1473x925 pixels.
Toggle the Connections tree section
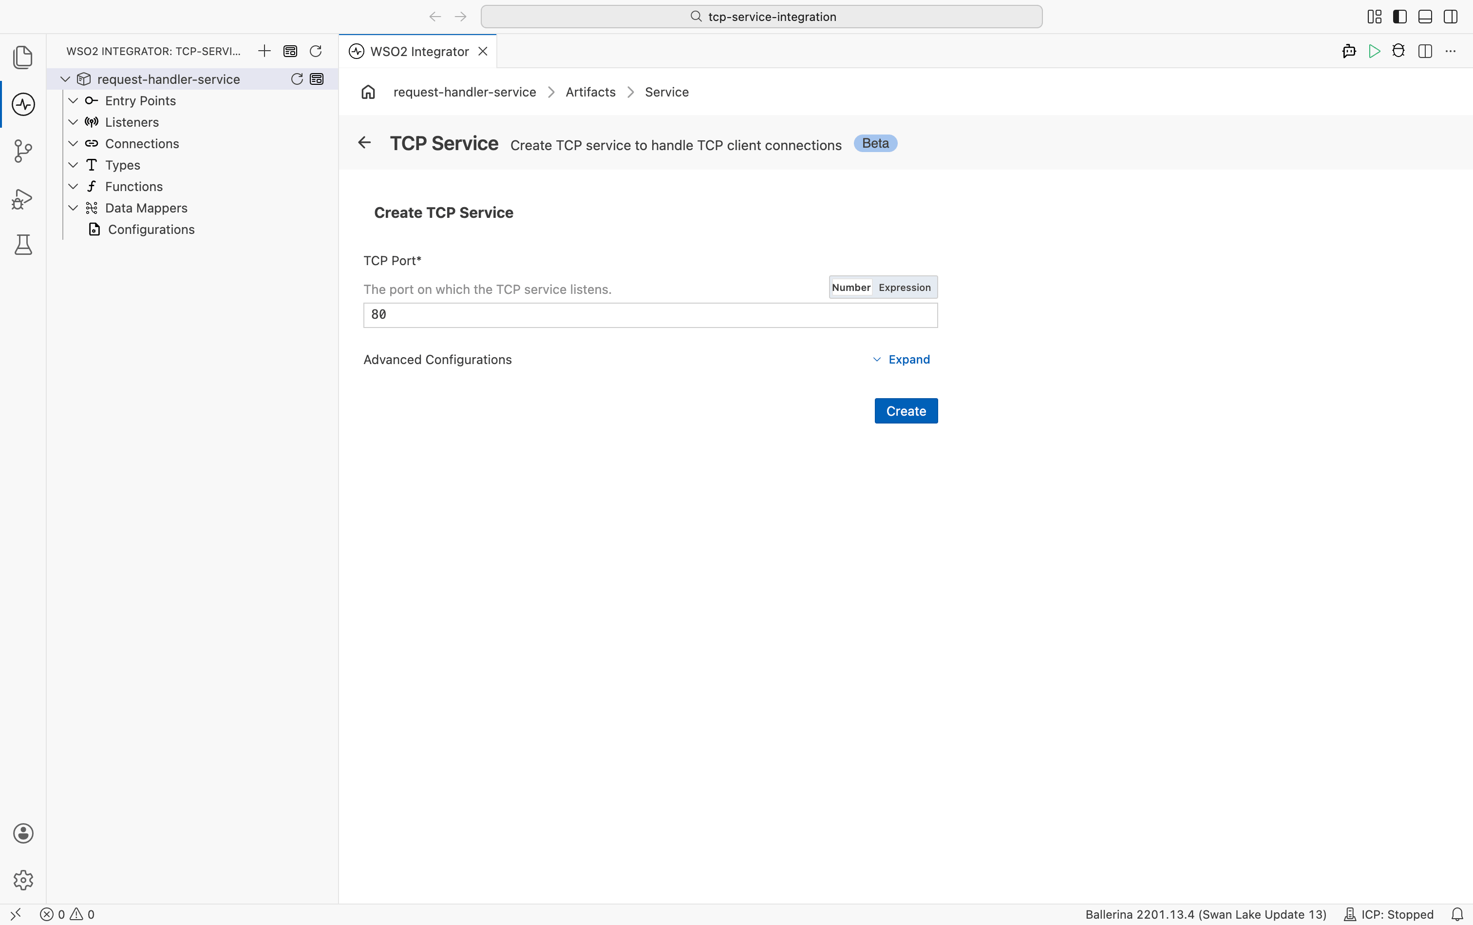pos(74,143)
